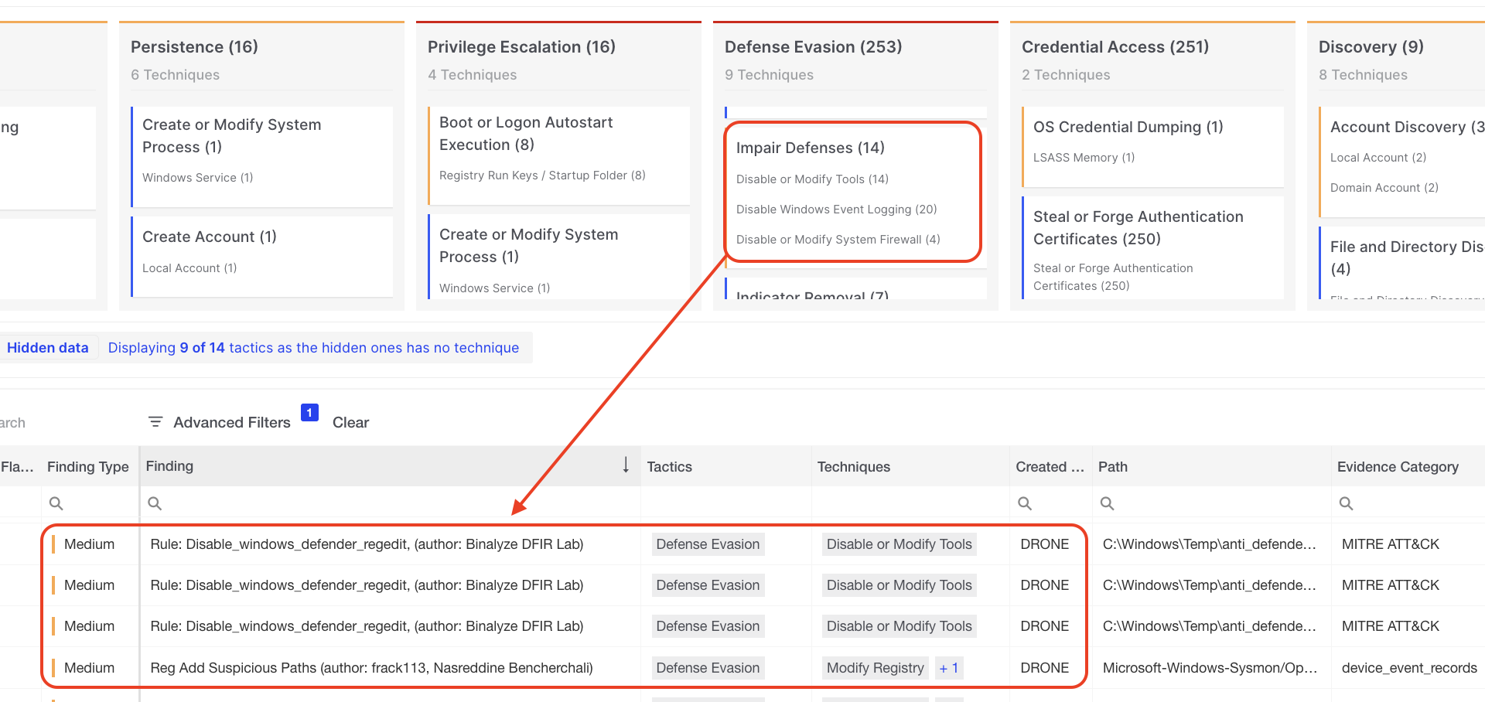Select OS Credential Dumping (1) technique card
This screenshot has height=702, width=1485.
coord(1128,127)
